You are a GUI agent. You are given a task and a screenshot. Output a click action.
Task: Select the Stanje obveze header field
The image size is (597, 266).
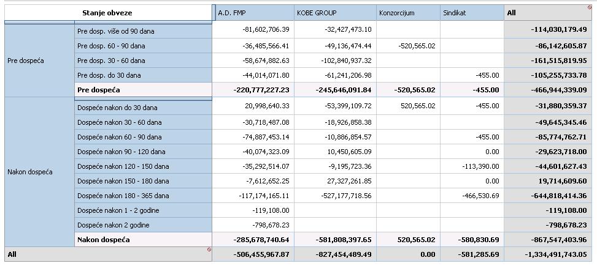click(x=107, y=13)
